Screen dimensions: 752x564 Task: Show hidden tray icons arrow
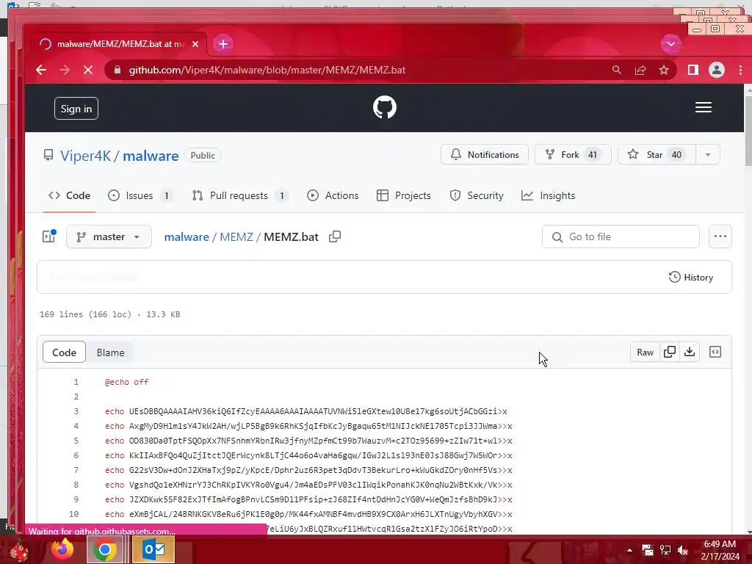point(629,550)
